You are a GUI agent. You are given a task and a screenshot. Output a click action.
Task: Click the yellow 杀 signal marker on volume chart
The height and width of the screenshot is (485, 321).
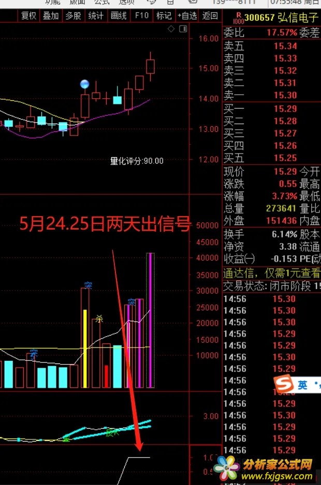click(x=99, y=319)
